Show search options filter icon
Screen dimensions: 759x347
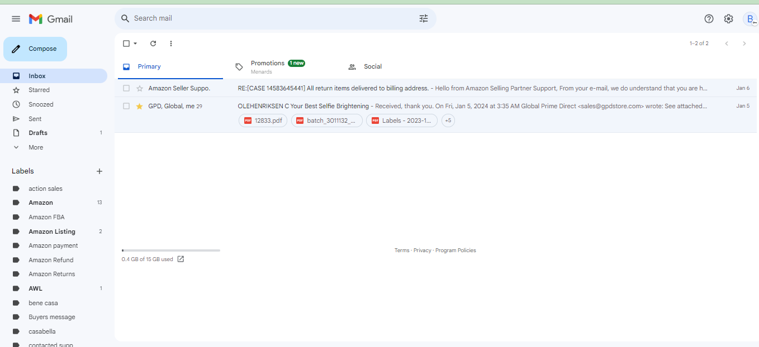pyautogui.click(x=424, y=18)
